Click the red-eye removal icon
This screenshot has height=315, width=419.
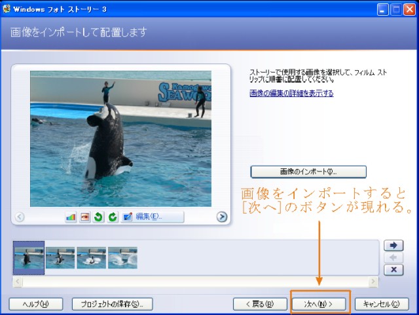click(84, 217)
